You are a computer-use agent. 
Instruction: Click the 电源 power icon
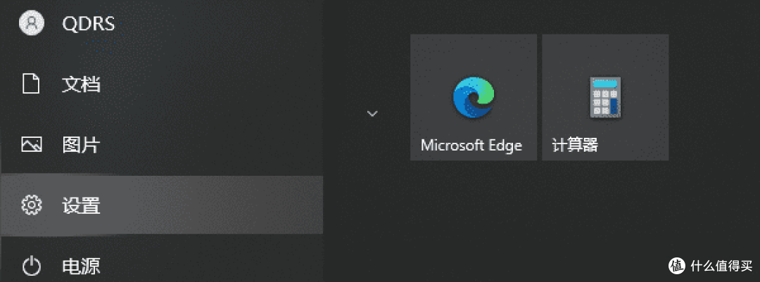point(32,266)
